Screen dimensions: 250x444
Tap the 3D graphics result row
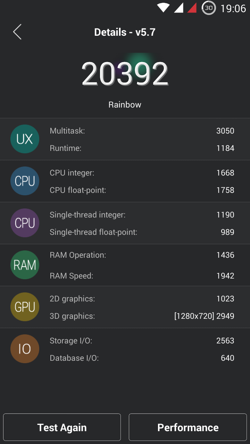click(x=142, y=316)
